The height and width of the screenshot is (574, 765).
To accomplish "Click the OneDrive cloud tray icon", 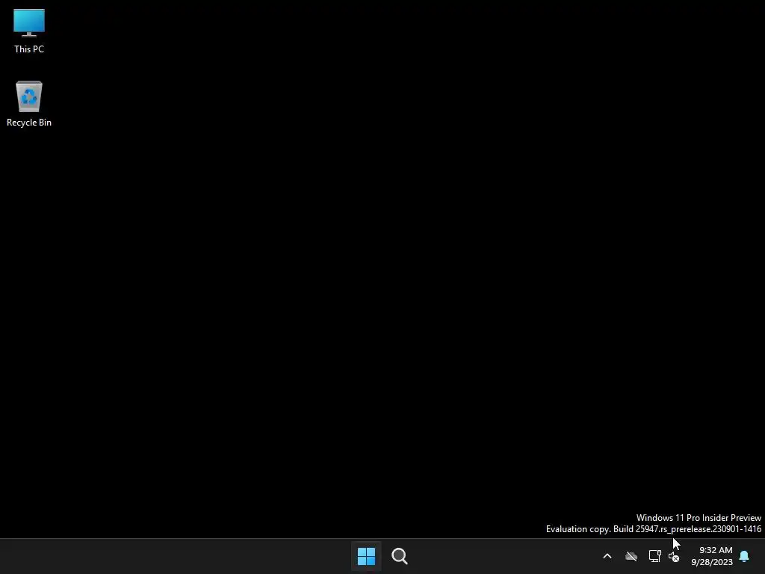I will pyautogui.click(x=631, y=556).
